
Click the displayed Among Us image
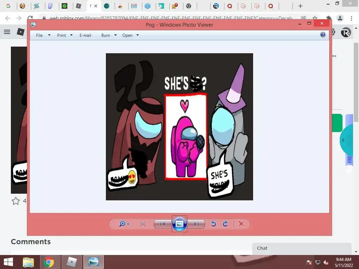(x=179, y=127)
